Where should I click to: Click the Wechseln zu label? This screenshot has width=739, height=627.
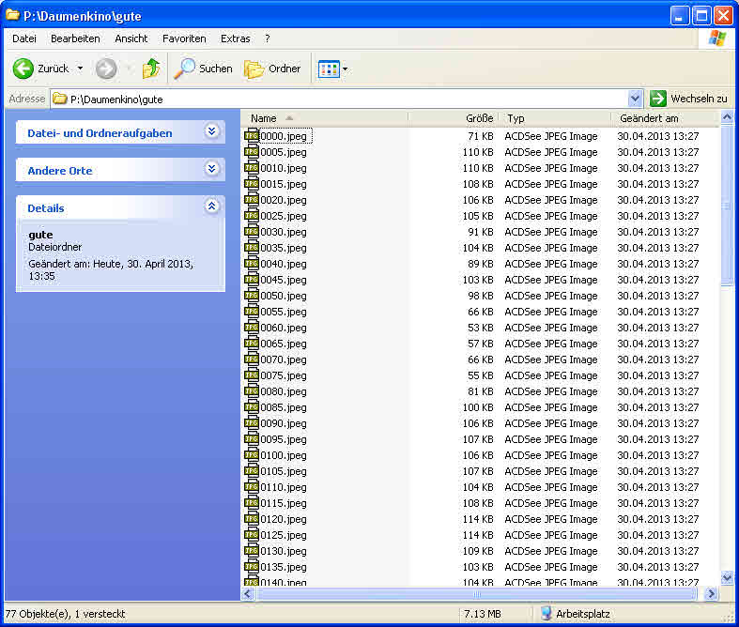[x=699, y=99]
